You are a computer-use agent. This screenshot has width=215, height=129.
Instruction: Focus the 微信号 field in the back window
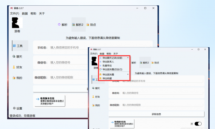click(69, 63)
